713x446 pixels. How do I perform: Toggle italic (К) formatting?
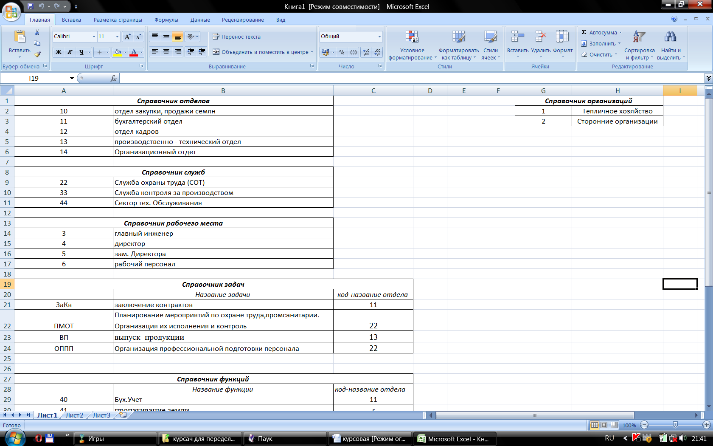[x=70, y=52]
